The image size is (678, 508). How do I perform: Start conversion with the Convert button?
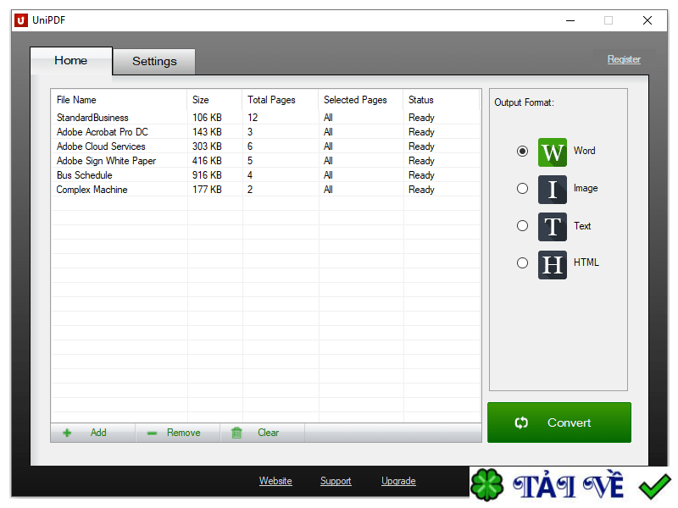559,422
